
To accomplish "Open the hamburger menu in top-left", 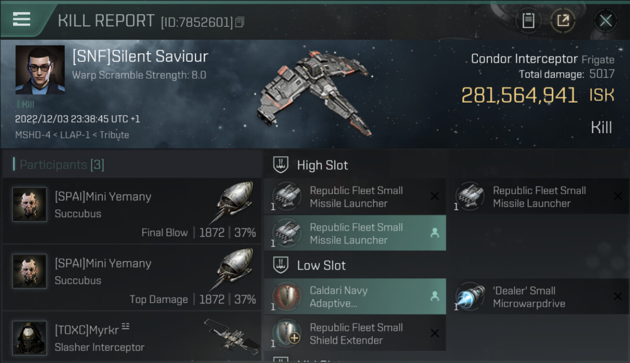I will pos(22,19).
